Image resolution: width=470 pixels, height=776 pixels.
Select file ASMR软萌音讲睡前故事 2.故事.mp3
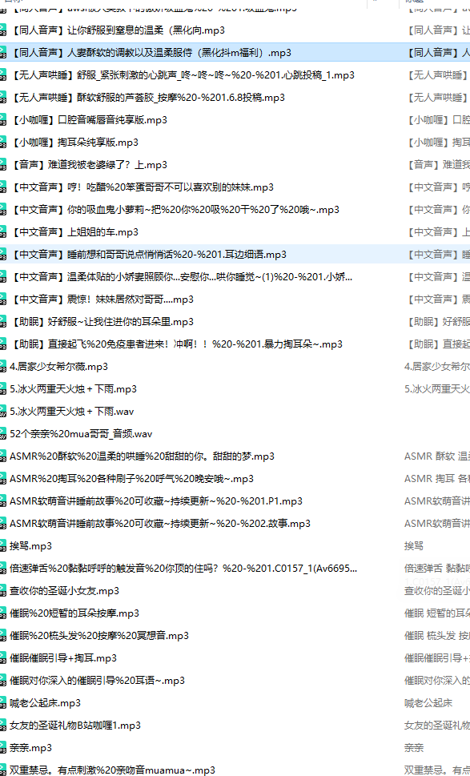point(160,524)
